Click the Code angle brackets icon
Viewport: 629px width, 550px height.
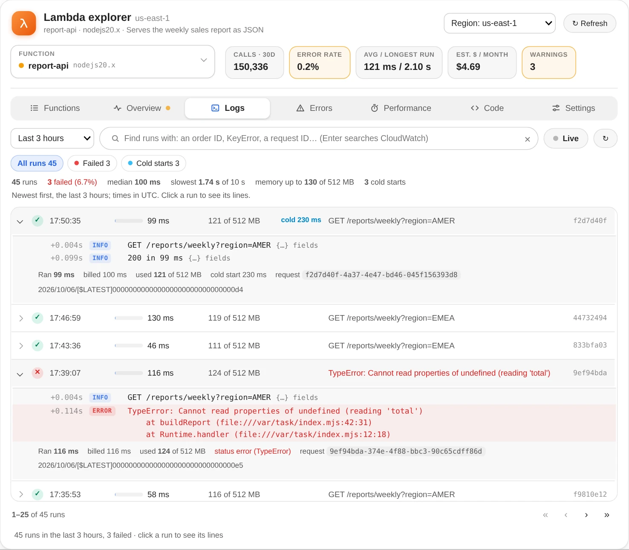coord(475,108)
